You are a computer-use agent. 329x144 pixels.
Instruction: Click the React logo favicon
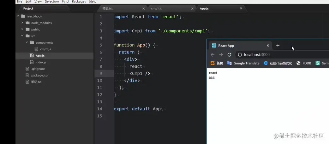tap(214, 46)
